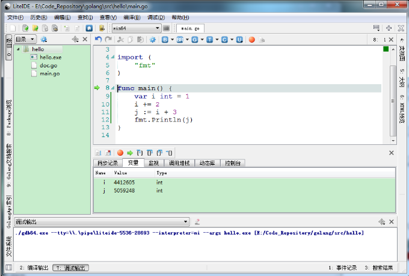Viewport: 409px width, 276px height.
Task: Click the blue T test icon
Action: point(209,40)
